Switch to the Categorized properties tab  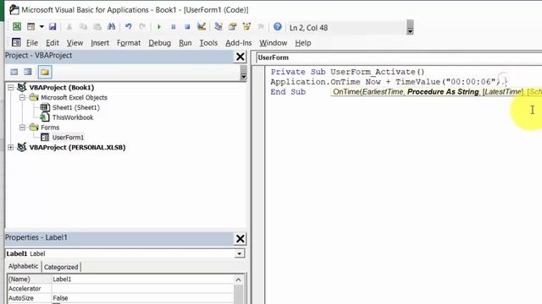[61, 267]
